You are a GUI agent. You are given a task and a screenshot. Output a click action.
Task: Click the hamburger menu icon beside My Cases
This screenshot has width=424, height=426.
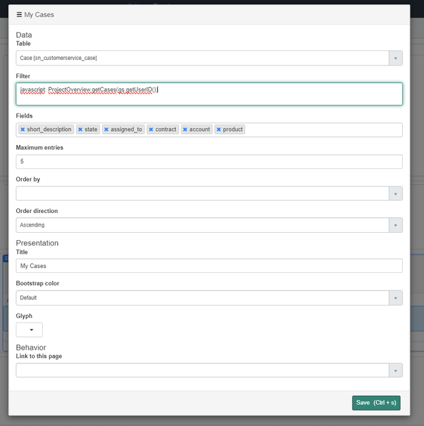pos(19,15)
